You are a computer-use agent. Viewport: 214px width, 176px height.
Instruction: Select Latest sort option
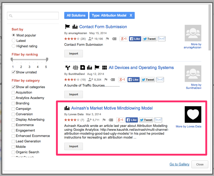coord(13,41)
